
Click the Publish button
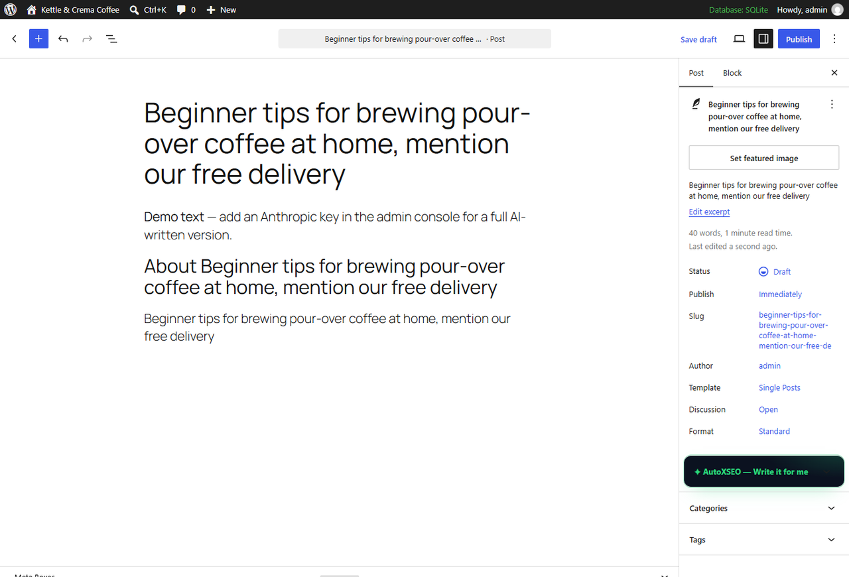(x=799, y=39)
